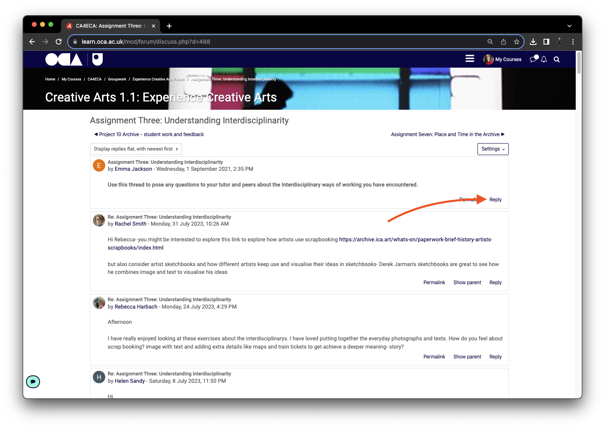Open the Settings dropdown
Viewport: 605px width, 429px height.
coord(493,149)
